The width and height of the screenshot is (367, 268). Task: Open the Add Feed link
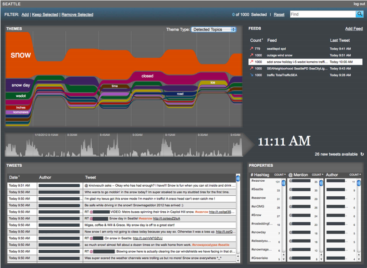354,29
